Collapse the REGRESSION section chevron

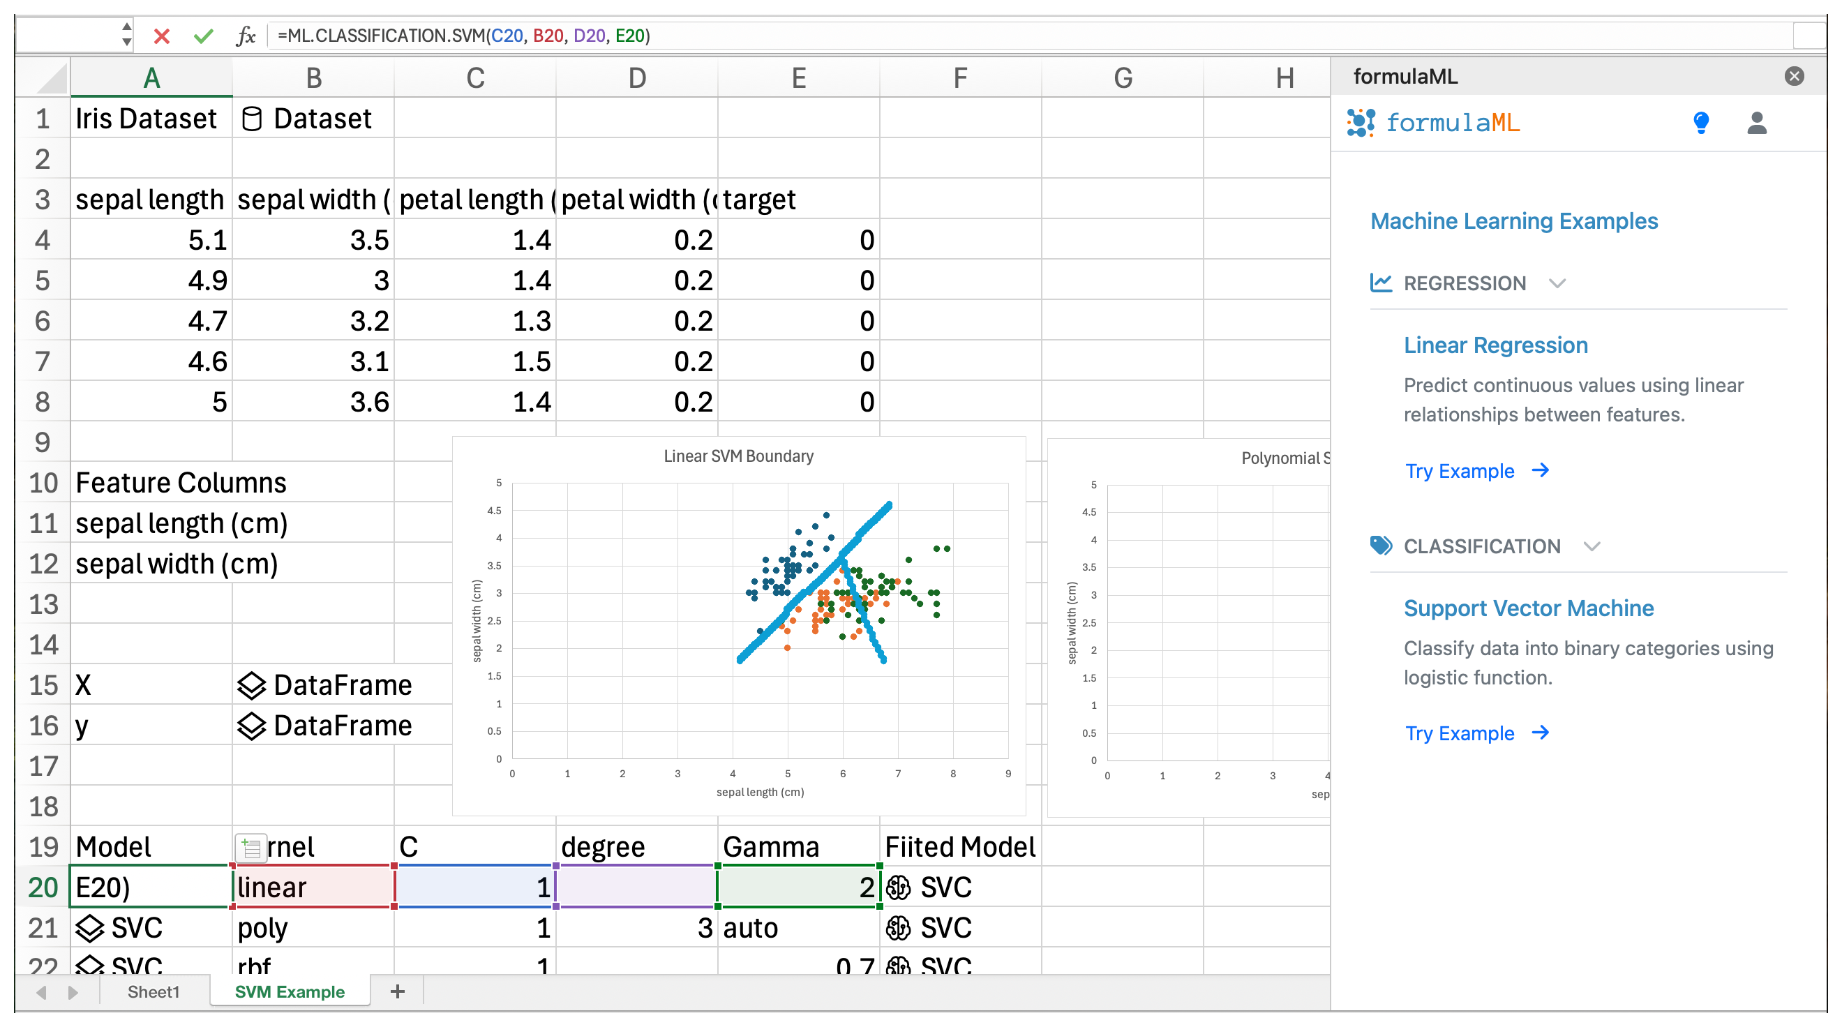[1557, 284]
